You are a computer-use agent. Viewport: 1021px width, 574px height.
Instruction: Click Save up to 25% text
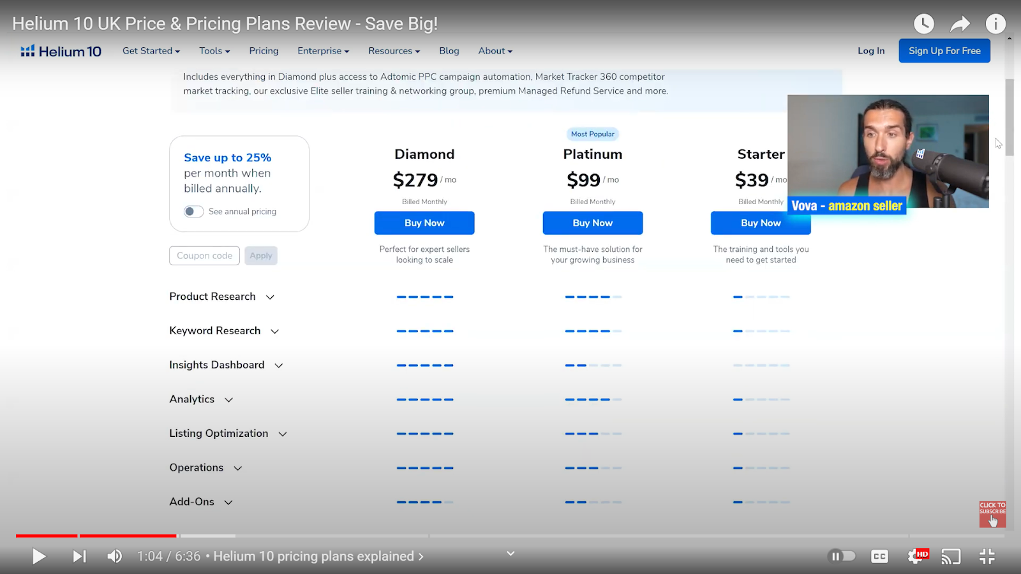(x=228, y=158)
